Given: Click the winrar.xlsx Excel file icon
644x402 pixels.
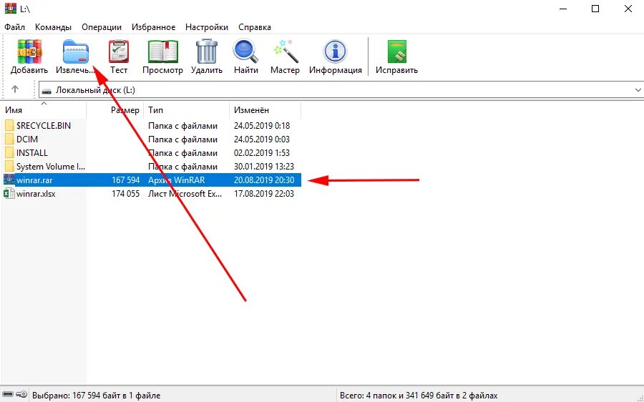Looking at the screenshot, I should point(9,193).
